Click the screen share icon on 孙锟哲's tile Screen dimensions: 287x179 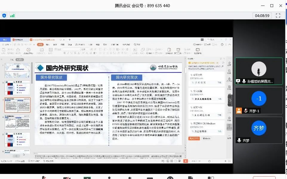coord(238,81)
